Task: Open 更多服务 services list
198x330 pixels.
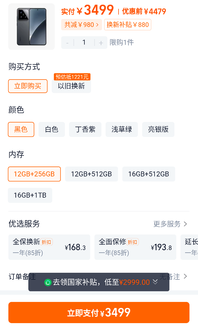Action: coord(170,224)
